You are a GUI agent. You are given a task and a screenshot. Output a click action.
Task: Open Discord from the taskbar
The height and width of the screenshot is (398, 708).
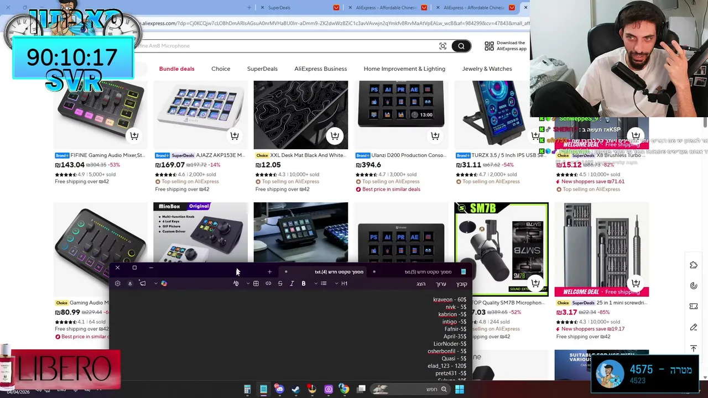tap(279, 389)
